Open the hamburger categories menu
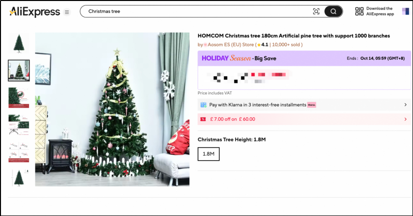413x216 pixels. pyautogui.click(x=67, y=12)
